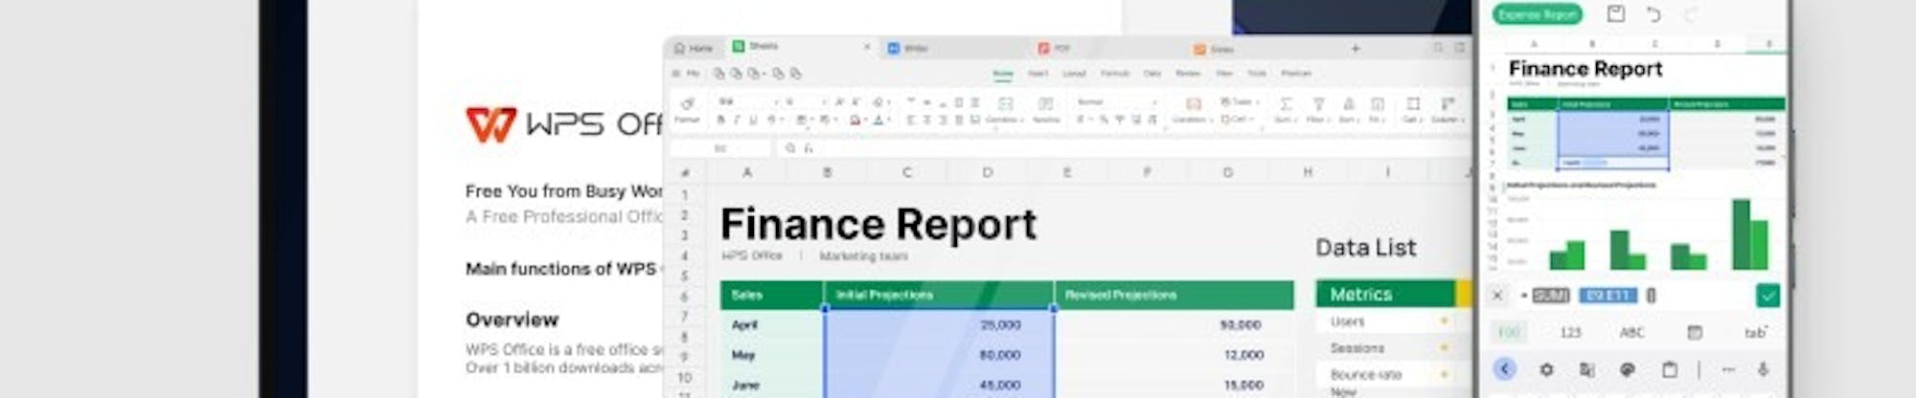1916x398 pixels.
Task: Open the Conditional formatting dropdown
Action: pyautogui.click(x=1191, y=110)
